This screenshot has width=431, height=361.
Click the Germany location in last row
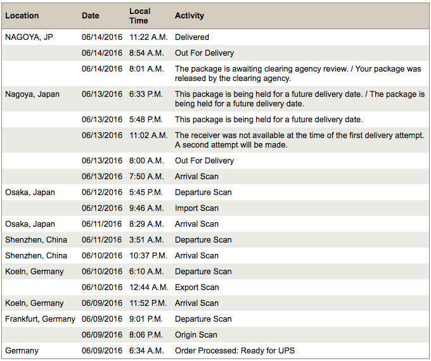[22, 351]
